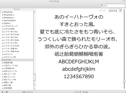
Task: Expand the みかちゃん disclosure triangle
Action: [3, 54]
